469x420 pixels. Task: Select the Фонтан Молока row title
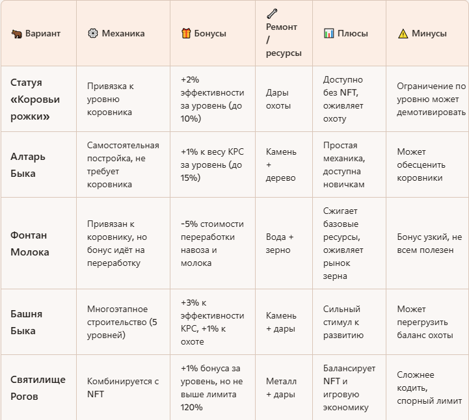pos(29,243)
